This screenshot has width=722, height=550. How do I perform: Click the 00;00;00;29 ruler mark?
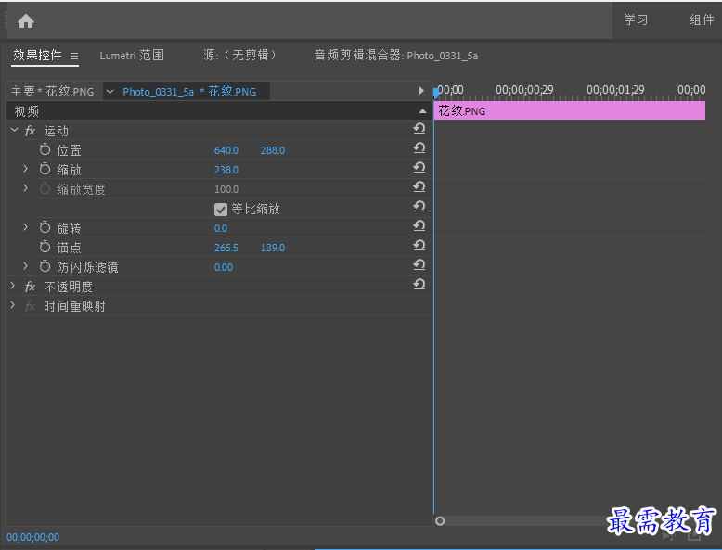click(x=524, y=90)
